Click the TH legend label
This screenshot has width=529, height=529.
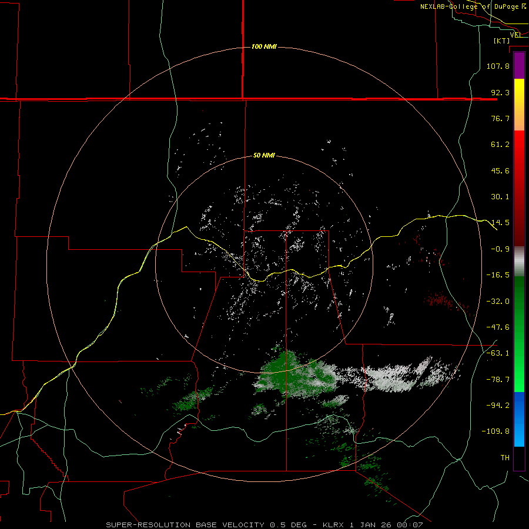pyautogui.click(x=505, y=458)
